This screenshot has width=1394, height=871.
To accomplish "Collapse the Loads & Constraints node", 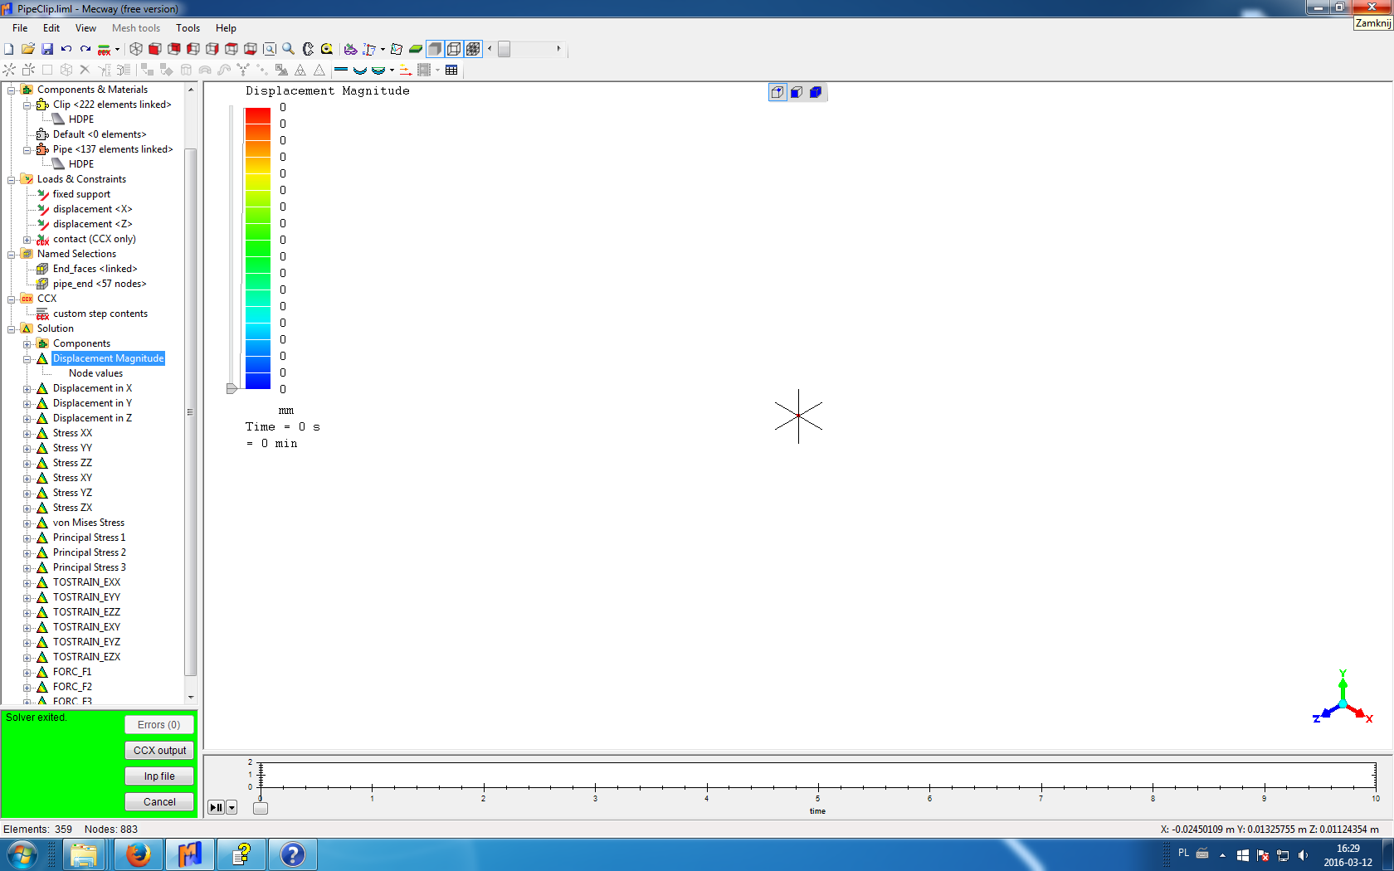I will [12, 179].
